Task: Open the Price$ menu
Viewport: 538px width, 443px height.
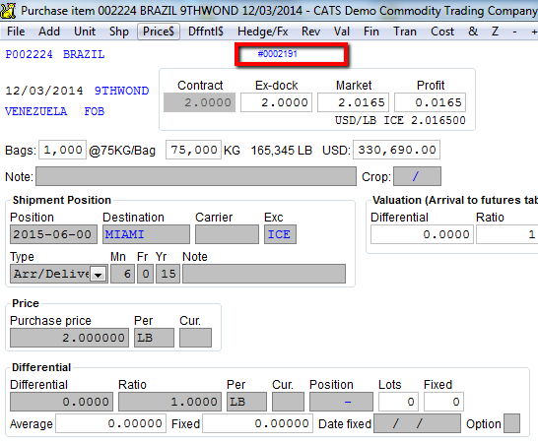Action: pyautogui.click(x=159, y=32)
